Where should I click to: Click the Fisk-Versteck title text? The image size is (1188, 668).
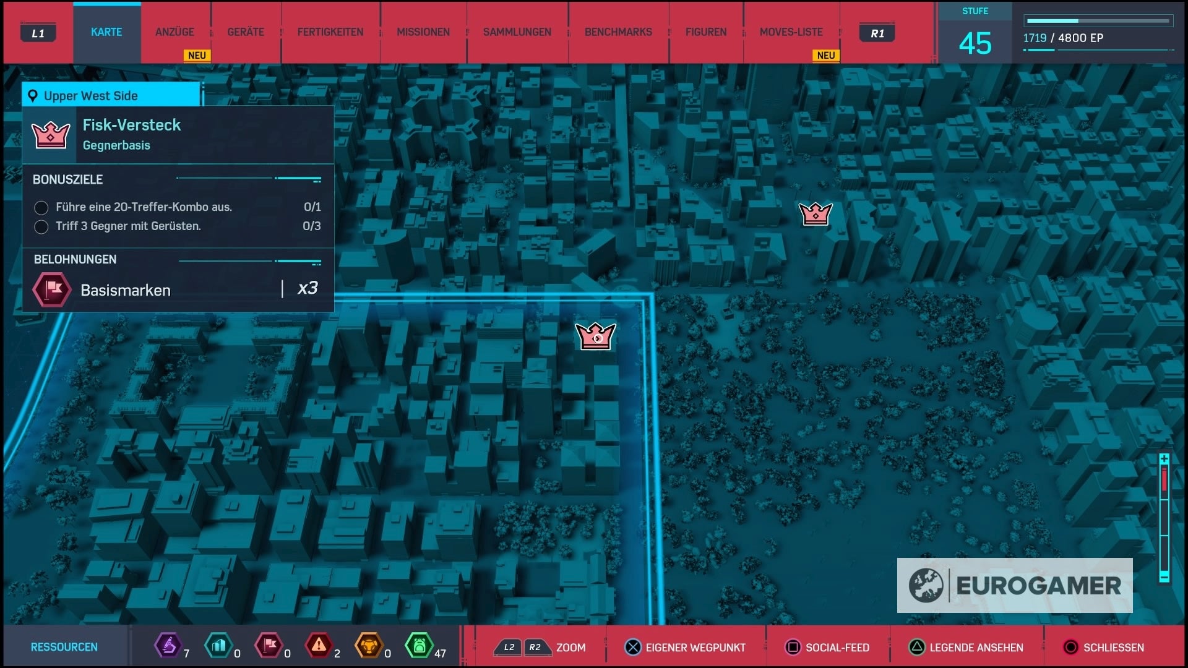coord(132,125)
